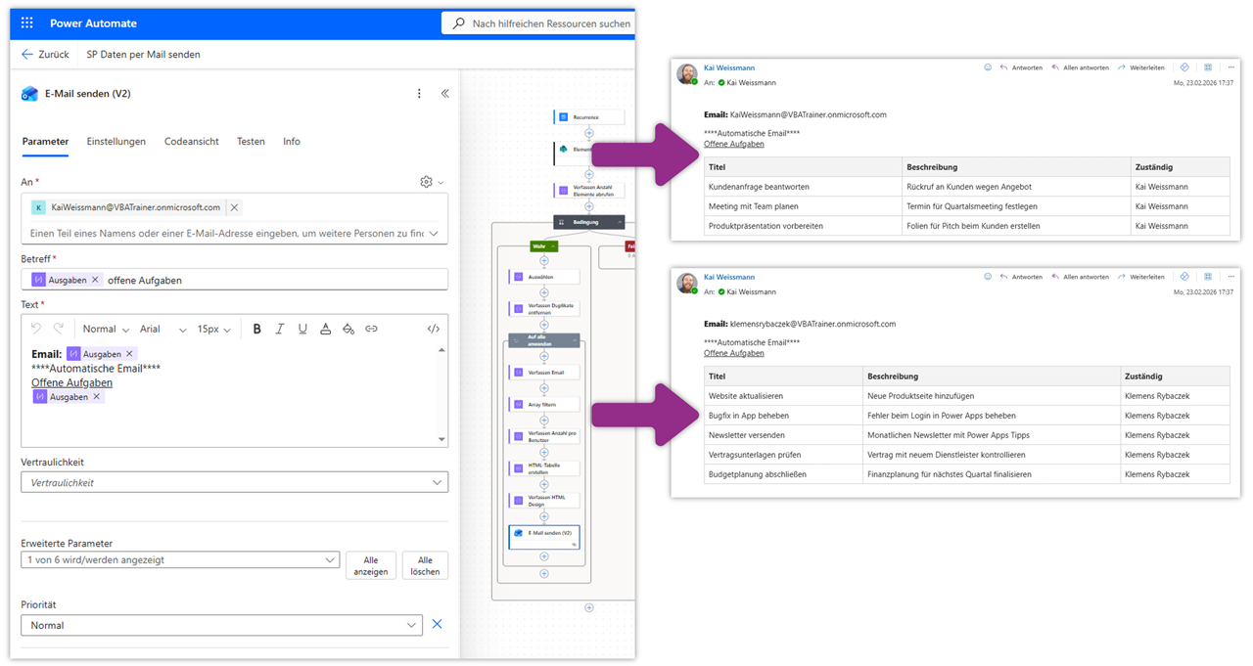
Task: Open the three-dot menu of E-Mail senden (V2)
Action: click(419, 94)
